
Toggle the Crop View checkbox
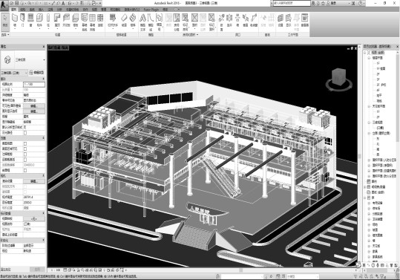tap(25, 143)
